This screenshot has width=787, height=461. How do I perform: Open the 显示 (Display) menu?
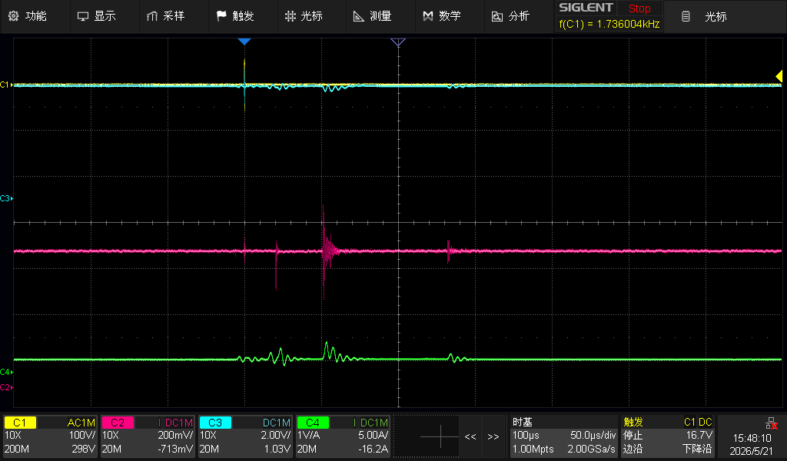coord(97,17)
